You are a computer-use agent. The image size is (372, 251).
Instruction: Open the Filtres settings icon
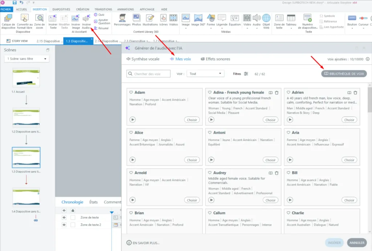[x=246, y=74]
